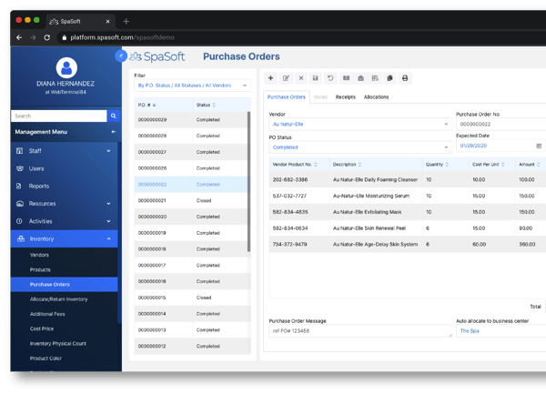This screenshot has width=546, height=394.
Task: Open the Filter dropdown By P.O. Status
Action: tap(192, 86)
